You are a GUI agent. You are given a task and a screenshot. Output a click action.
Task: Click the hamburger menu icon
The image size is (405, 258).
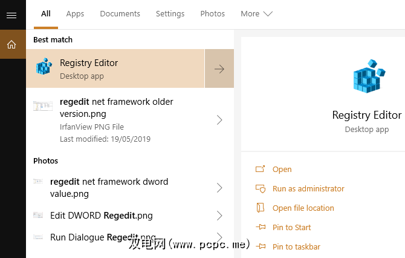(x=11, y=15)
